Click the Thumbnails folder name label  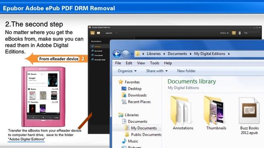tap(216, 128)
